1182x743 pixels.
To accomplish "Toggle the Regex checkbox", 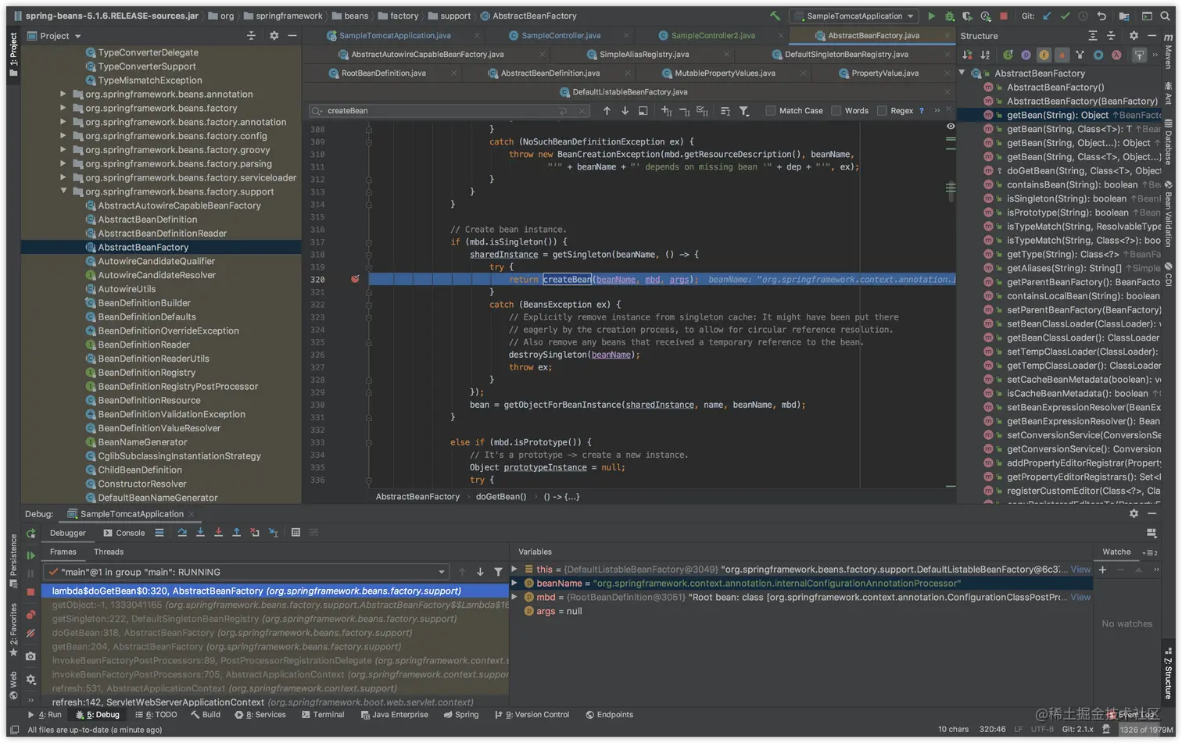I will pyautogui.click(x=882, y=111).
